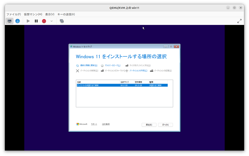Click the 種類 column header
The height and width of the screenshot is (156, 249).
tap(158, 82)
